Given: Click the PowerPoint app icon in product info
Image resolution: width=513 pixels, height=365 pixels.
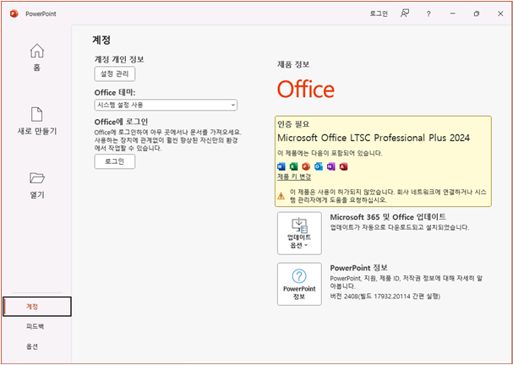Looking at the screenshot, I should click(306, 166).
